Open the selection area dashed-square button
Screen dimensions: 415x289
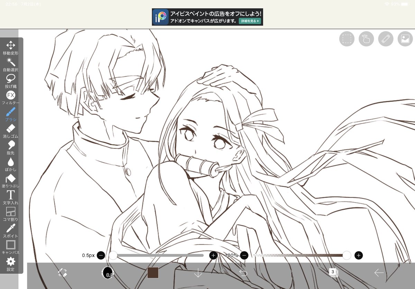click(x=347, y=39)
